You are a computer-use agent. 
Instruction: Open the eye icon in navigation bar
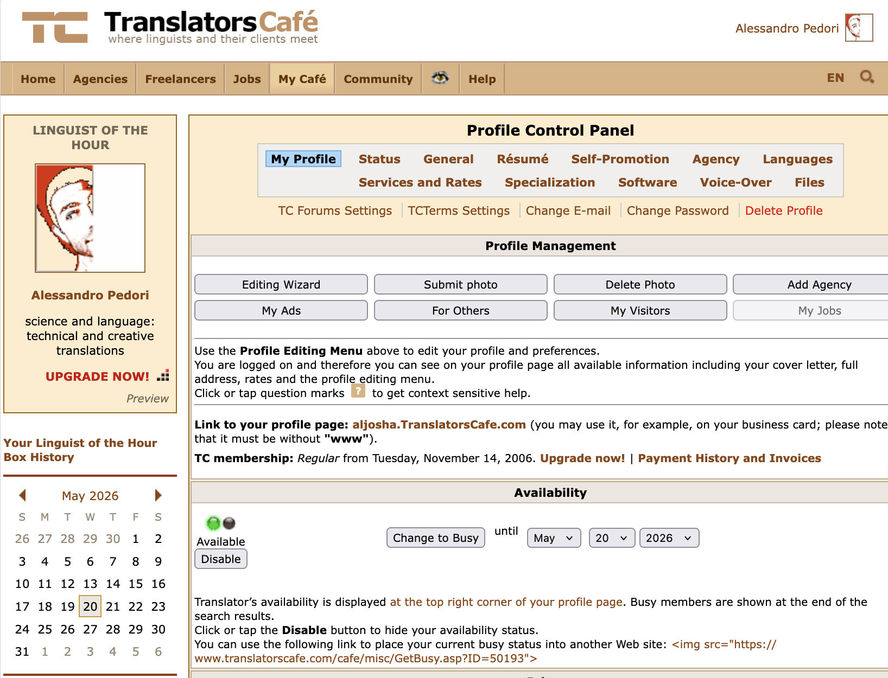[x=440, y=79]
